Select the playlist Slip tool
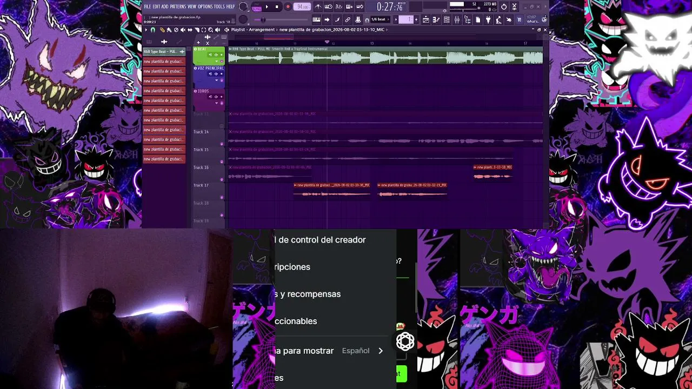Image resolution: width=692 pixels, height=389 pixels. (x=190, y=30)
